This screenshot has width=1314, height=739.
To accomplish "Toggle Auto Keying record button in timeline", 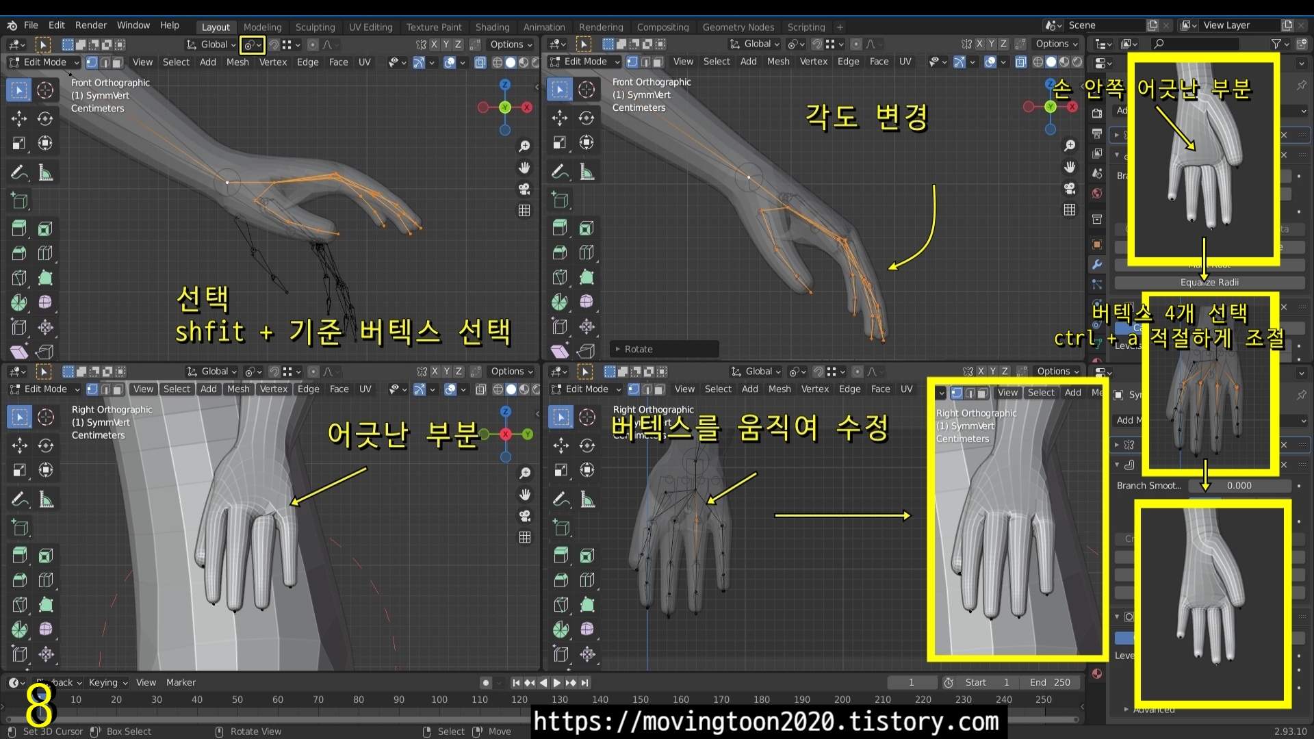I will [x=485, y=683].
